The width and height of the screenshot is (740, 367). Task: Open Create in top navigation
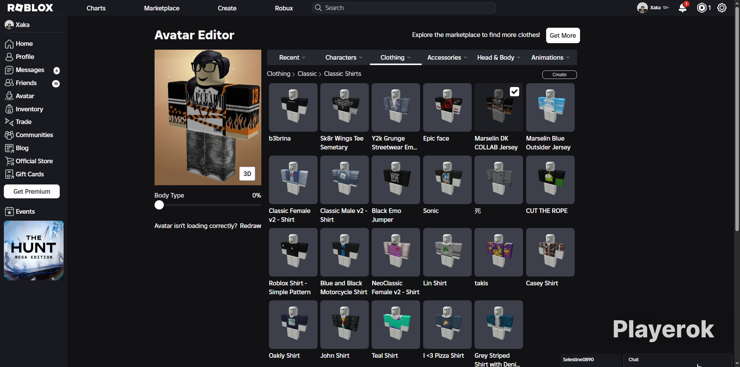point(227,8)
